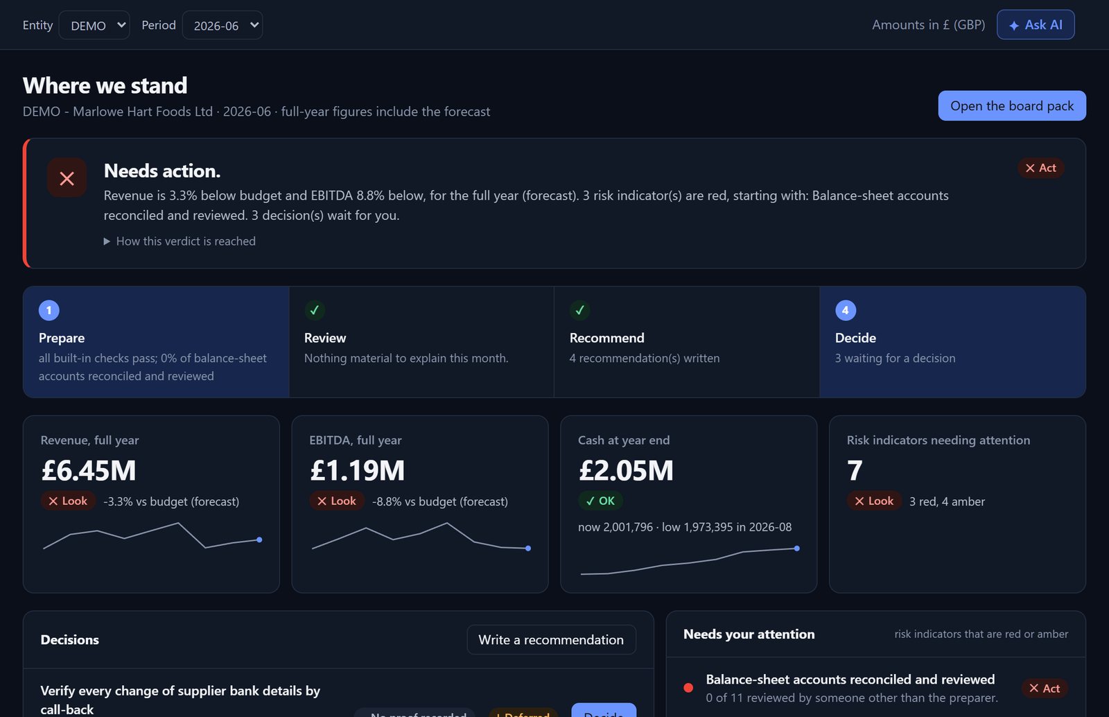Open 'Balance-sheet accounts reconciled and reviewed' item
Viewport: 1109px width, 717px height.
[875, 688]
